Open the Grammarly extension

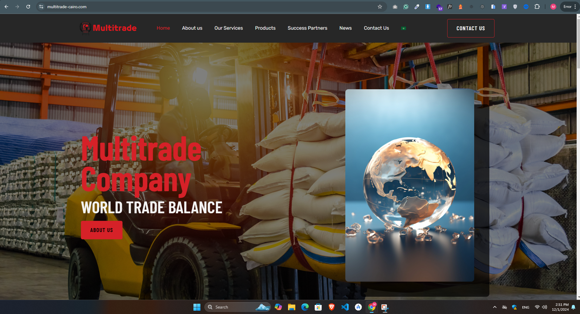click(x=406, y=7)
